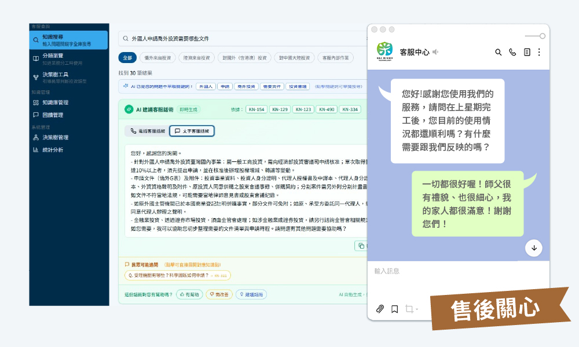Screen dimensions: 579x347
Task: Click the book icon beside 分類瀏覽
Action: coord(36,58)
